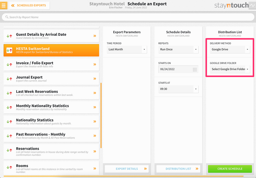The height and width of the screenshot is (178, 256).
Task: Click the Search by Report Name field
Action: coord(128,17)
